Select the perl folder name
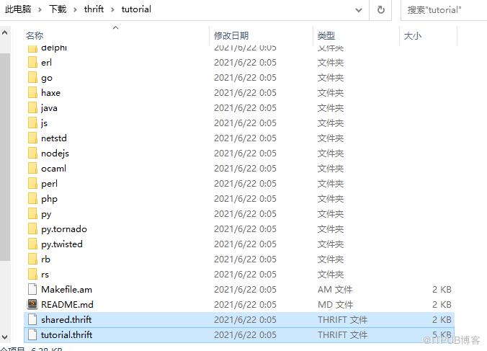The image size is (487, 351). [49, 184]
